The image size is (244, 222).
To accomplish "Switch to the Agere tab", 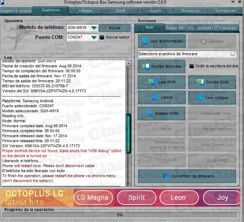I will (155, 11).
